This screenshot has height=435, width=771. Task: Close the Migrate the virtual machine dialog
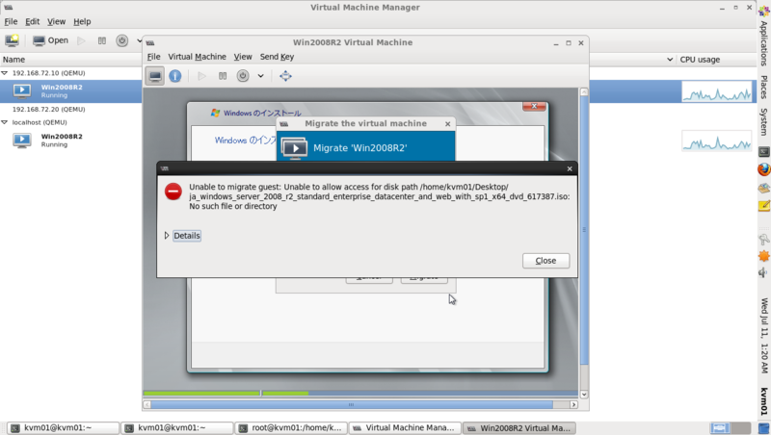[x=447, y=124]
